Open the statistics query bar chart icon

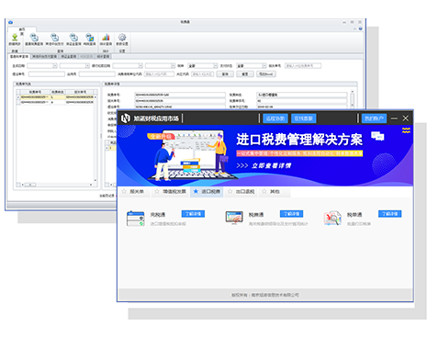(106, 38)
